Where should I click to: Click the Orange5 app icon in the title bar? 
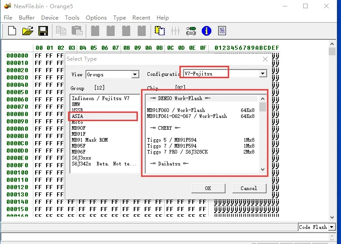[7, 6]
